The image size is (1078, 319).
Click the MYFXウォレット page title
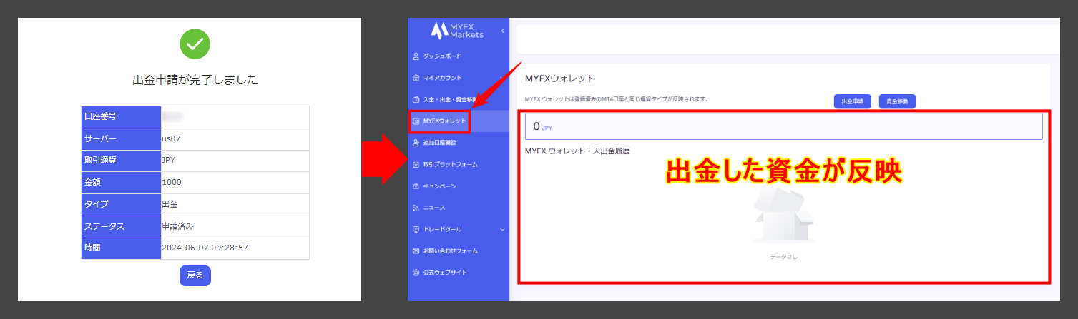[x=560, y=79]
